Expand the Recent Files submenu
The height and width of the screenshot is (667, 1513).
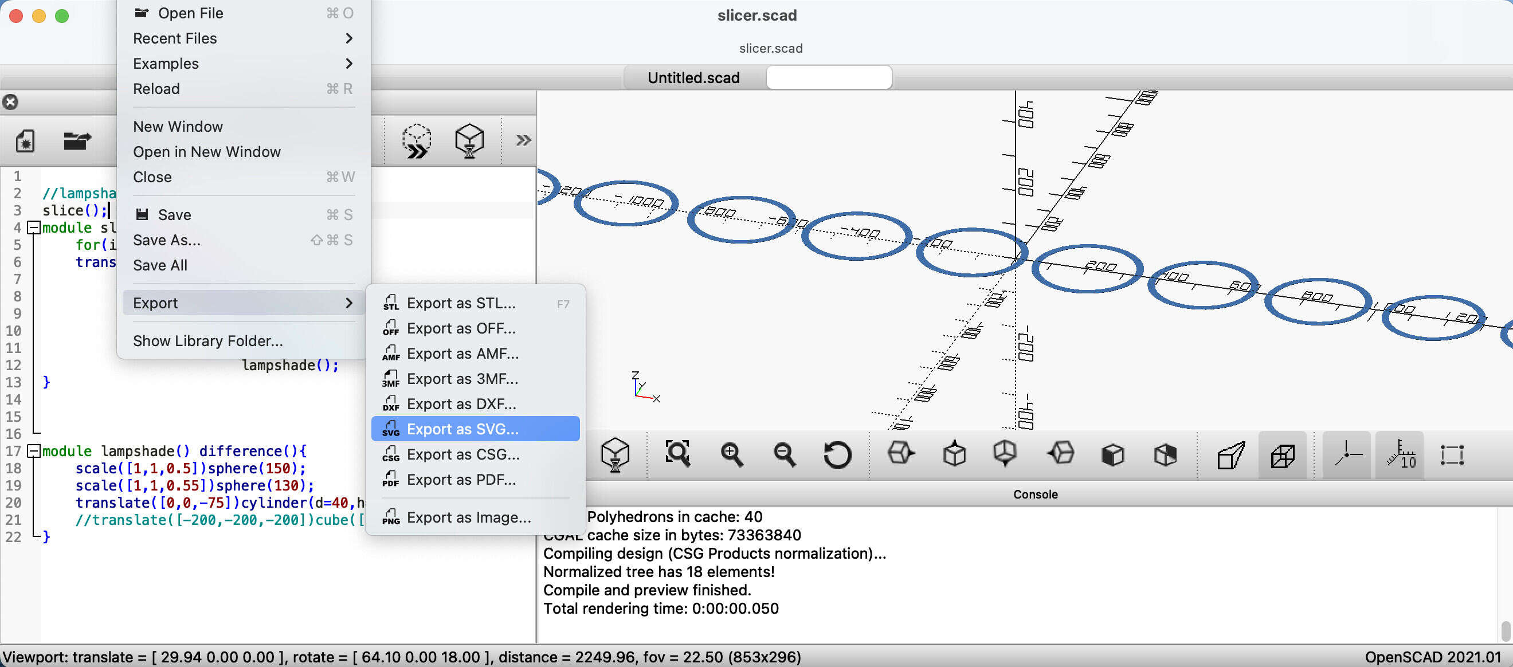(x=243, y=38)
